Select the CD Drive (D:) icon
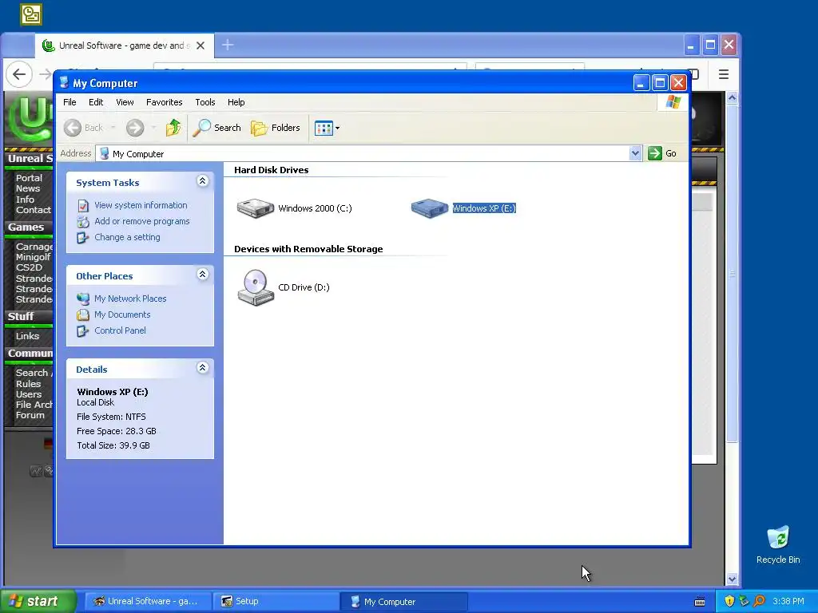This screenshot has height=613, width=818. pos(256,287)
